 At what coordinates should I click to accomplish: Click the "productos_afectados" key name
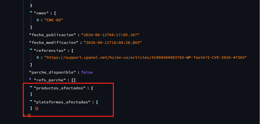[60, 88]
